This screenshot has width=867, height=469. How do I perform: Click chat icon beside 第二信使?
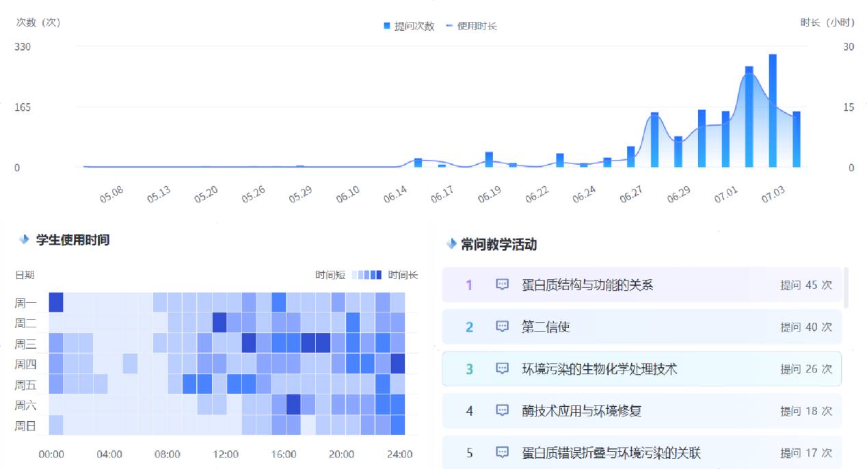click(x=503, y=327)
